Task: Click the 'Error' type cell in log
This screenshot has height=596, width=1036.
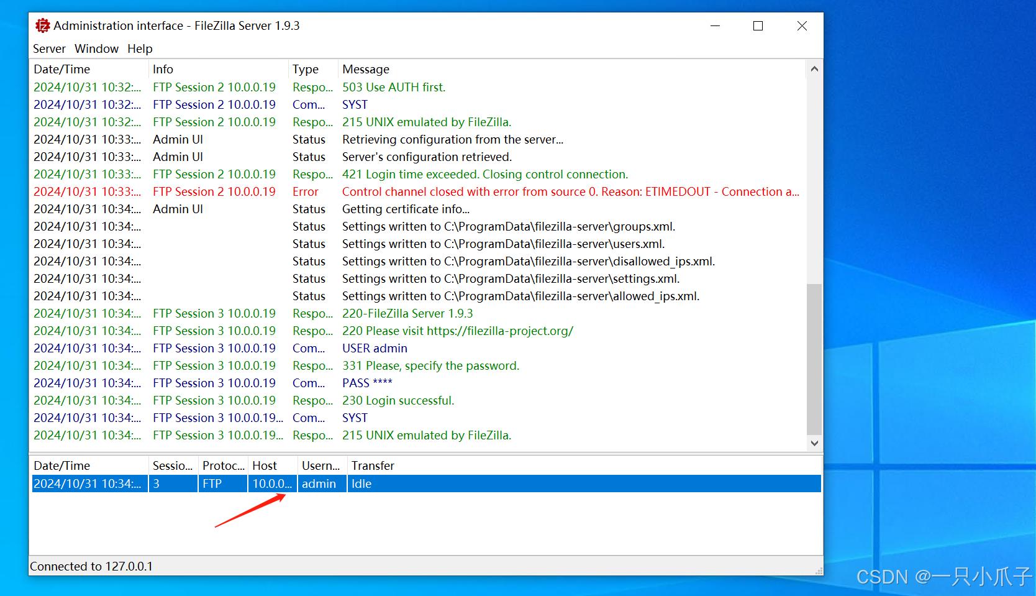Action: 306,191
